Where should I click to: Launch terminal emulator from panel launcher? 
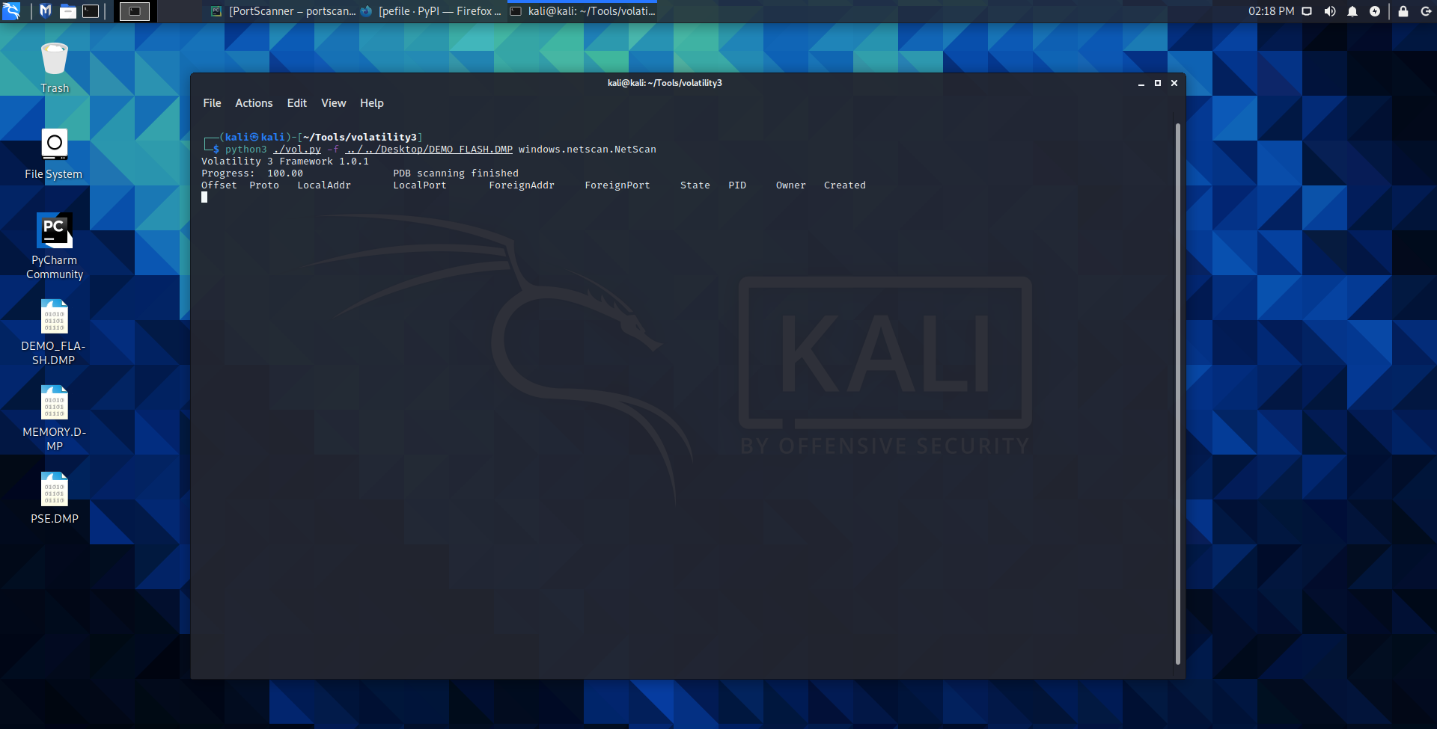[x=91, y=11]
